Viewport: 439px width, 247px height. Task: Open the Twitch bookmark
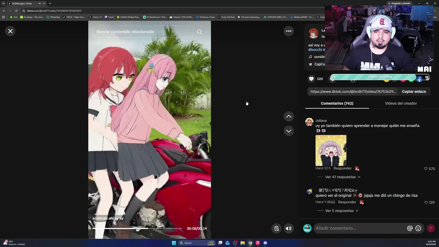click(x=109, y=17)
